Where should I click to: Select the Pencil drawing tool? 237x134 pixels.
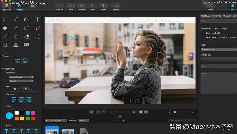click(16, 19)
